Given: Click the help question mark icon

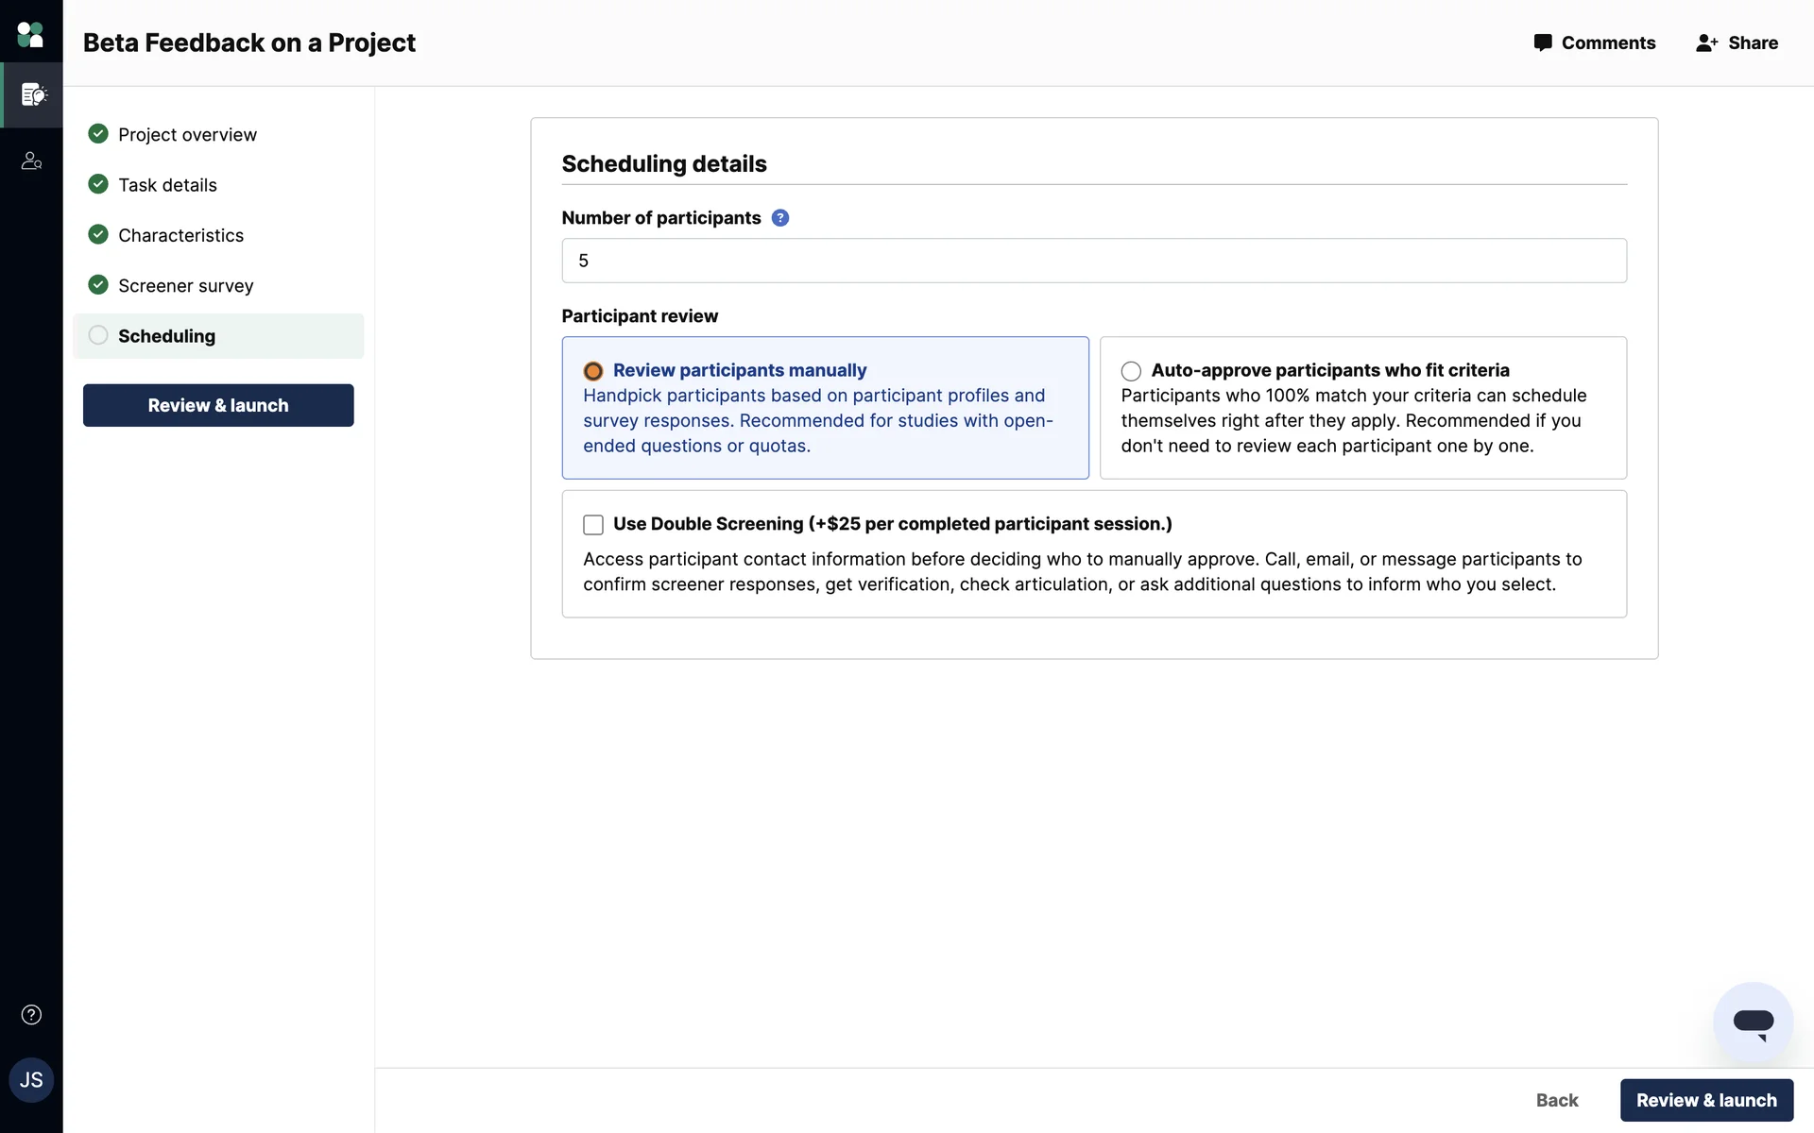Looking at the screenshot, I should click(31, 1015).
